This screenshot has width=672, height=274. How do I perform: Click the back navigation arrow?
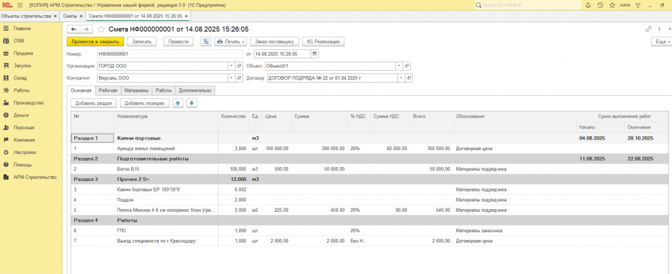[x=73, y=29]
